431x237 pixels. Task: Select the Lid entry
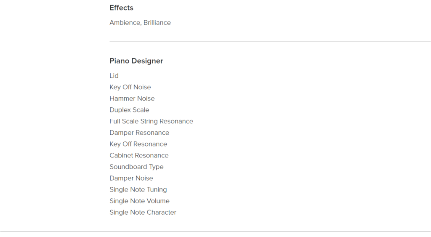tap(114, 76)
